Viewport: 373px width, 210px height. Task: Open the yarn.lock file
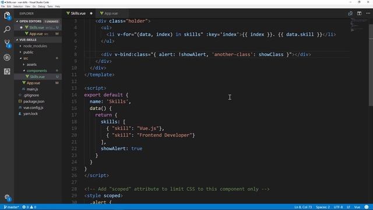pos(30,114)
